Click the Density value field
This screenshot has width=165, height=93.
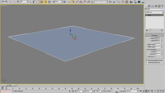click(158, 54)
